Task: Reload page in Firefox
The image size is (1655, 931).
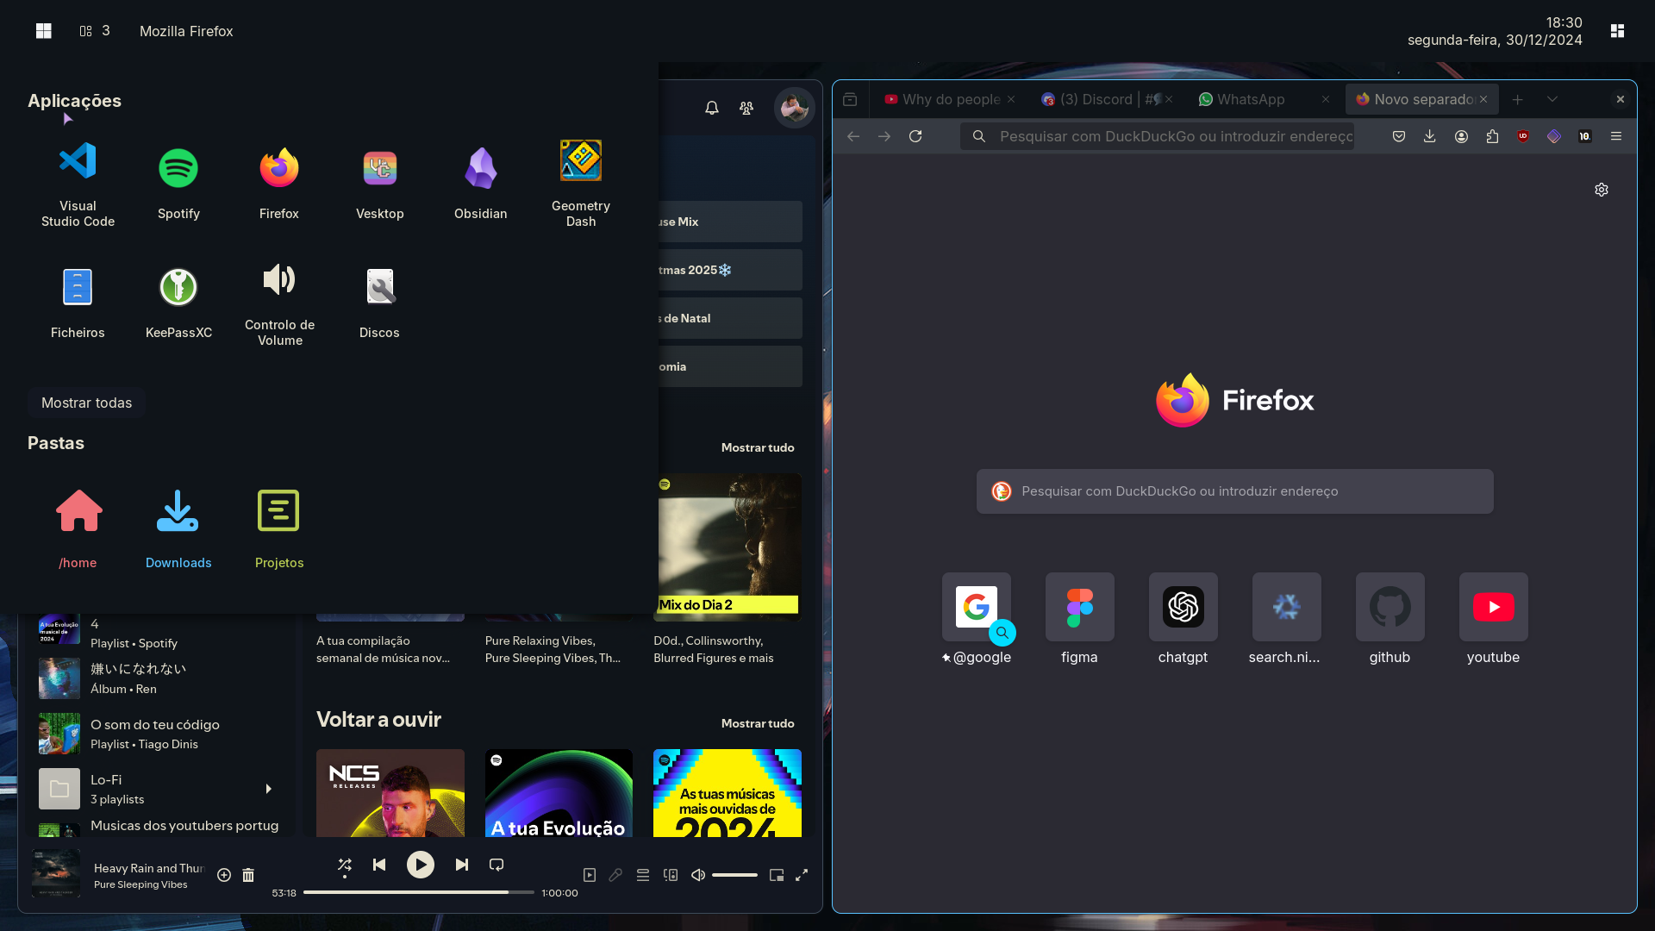Action: (x=915, y=136)
